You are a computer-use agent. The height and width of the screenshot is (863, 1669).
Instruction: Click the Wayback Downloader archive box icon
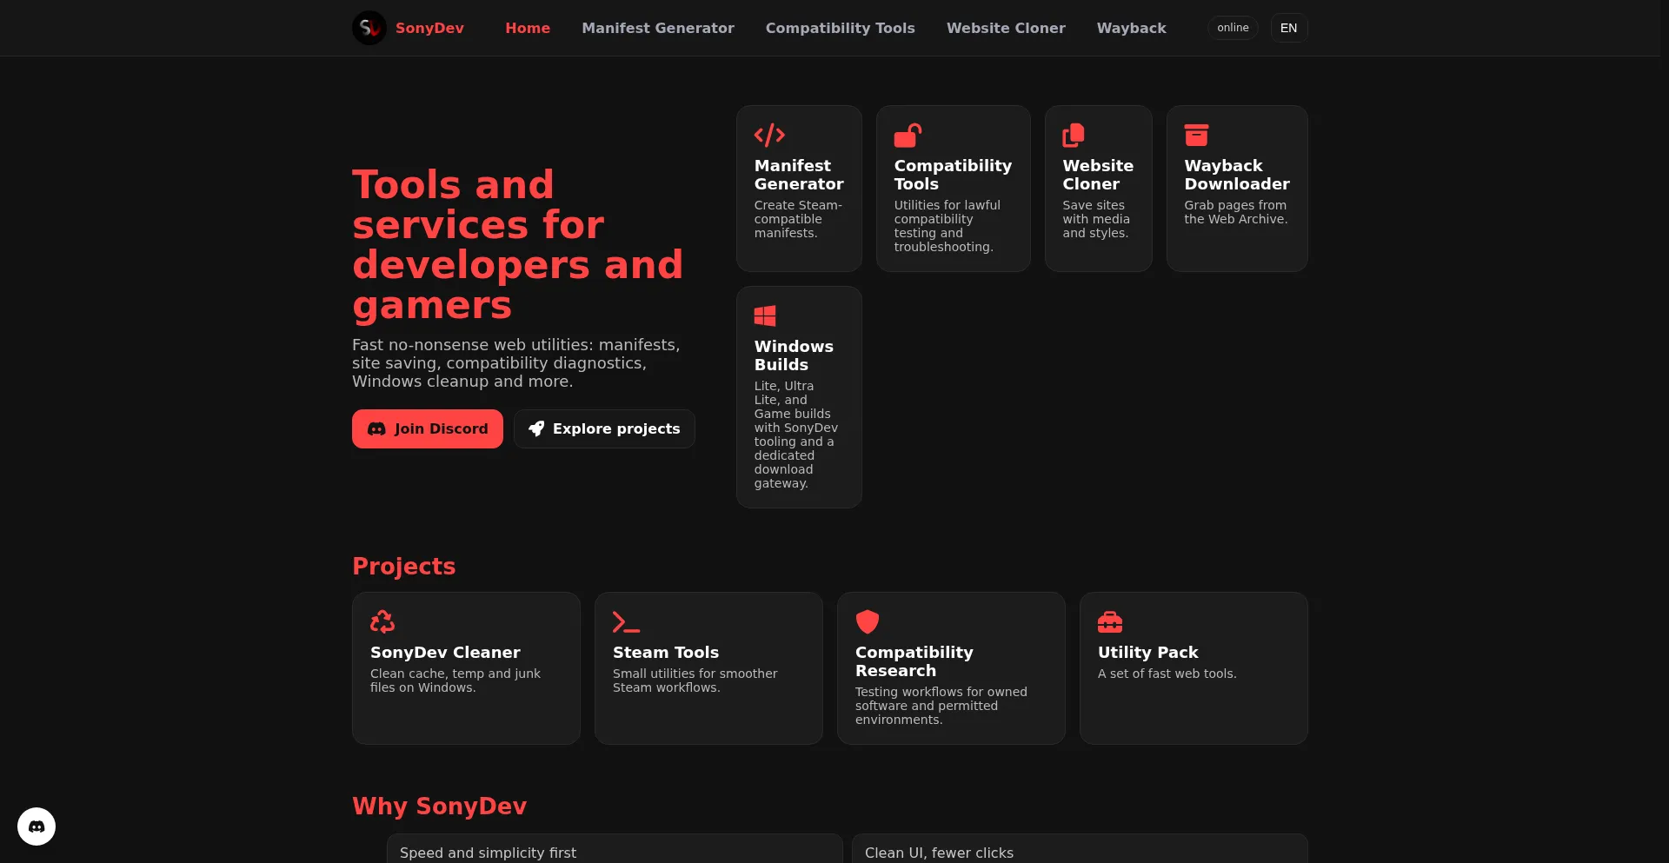click(1196, 135)
